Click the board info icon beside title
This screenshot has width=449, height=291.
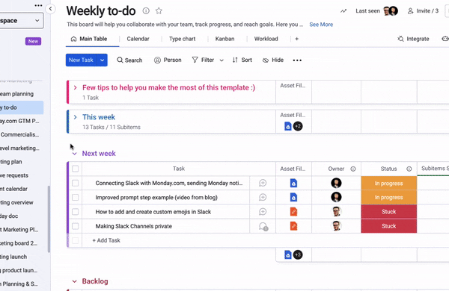click(x=146, y=11)
